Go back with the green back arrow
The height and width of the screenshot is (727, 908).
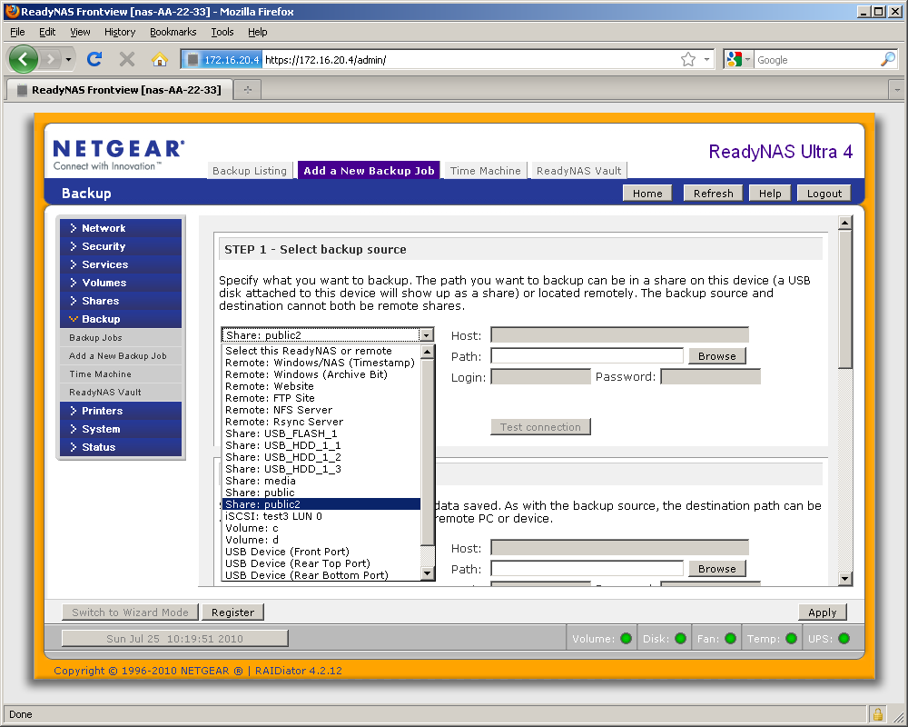[x=24, y=59]
